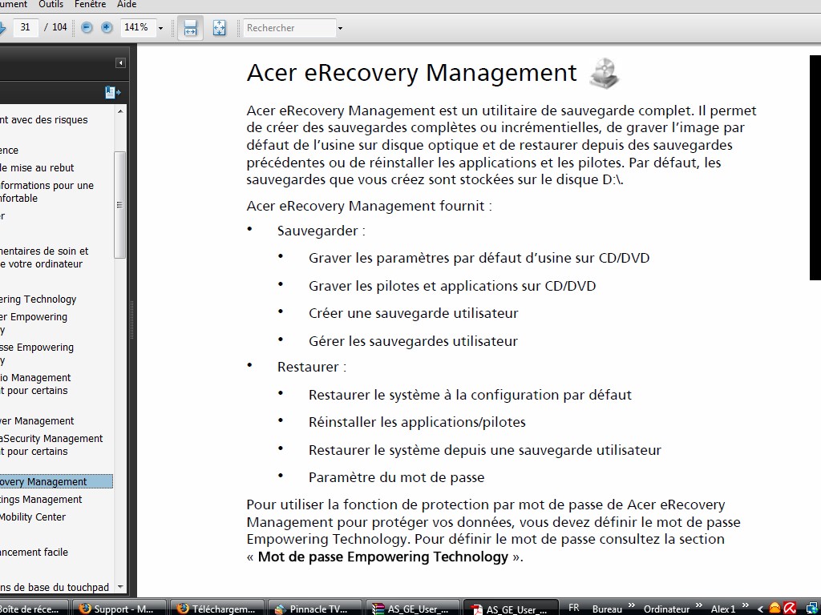Click the zoom in plus icon
The width and height of the screenshot is (821, 615).
tap(107, 28)
